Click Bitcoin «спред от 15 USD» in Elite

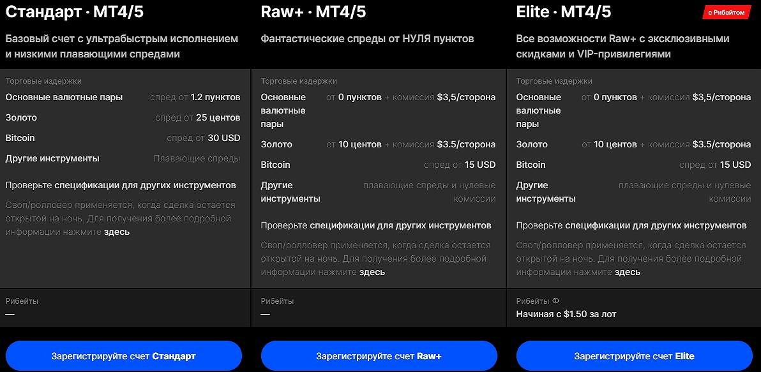[x=716, y=165]
